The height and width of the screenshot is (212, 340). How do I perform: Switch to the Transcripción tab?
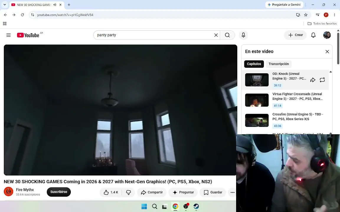coord(279,64)
